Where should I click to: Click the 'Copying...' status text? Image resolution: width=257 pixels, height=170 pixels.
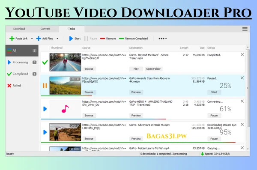(213, 148)
